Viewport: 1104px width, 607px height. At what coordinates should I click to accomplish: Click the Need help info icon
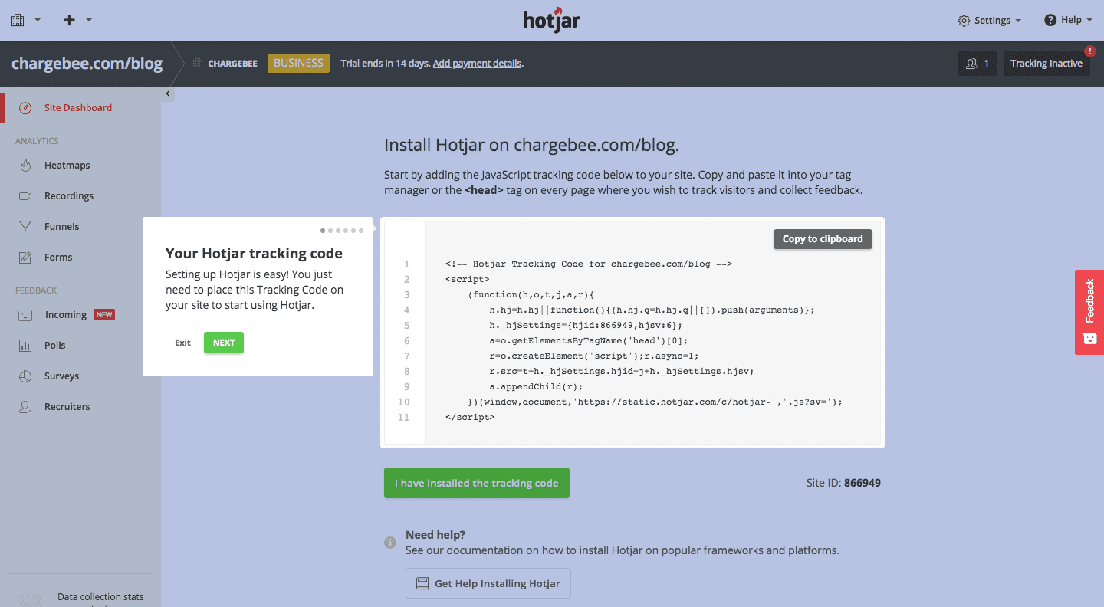390,543
